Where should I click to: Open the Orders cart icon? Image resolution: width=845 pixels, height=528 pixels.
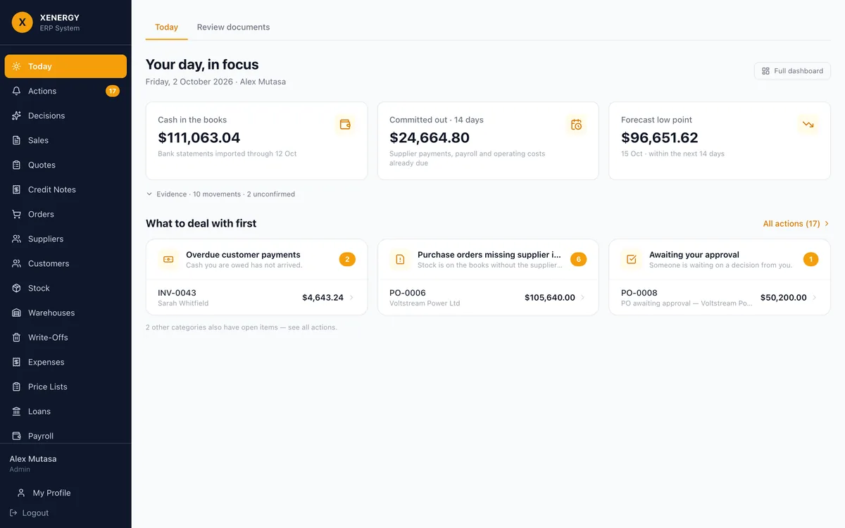[x=16, y=214]
